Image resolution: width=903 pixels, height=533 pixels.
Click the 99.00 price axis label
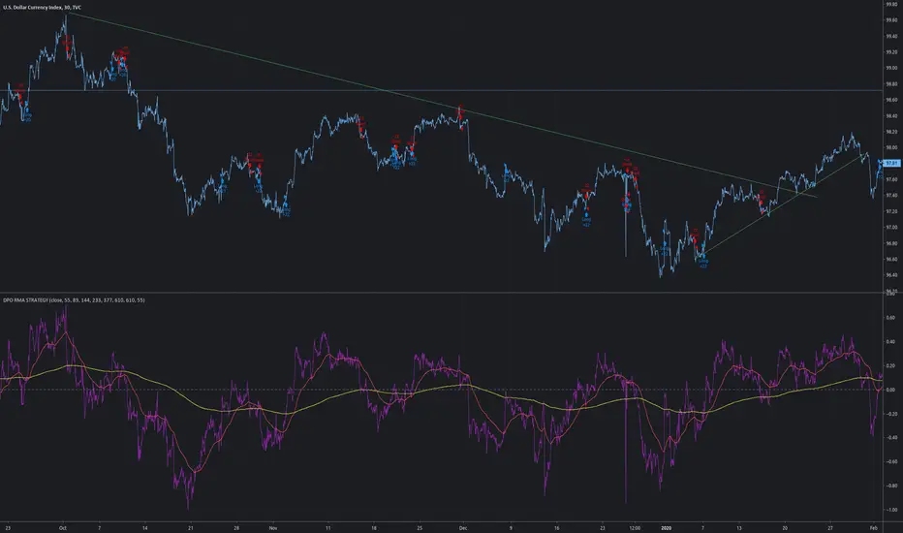891,68
